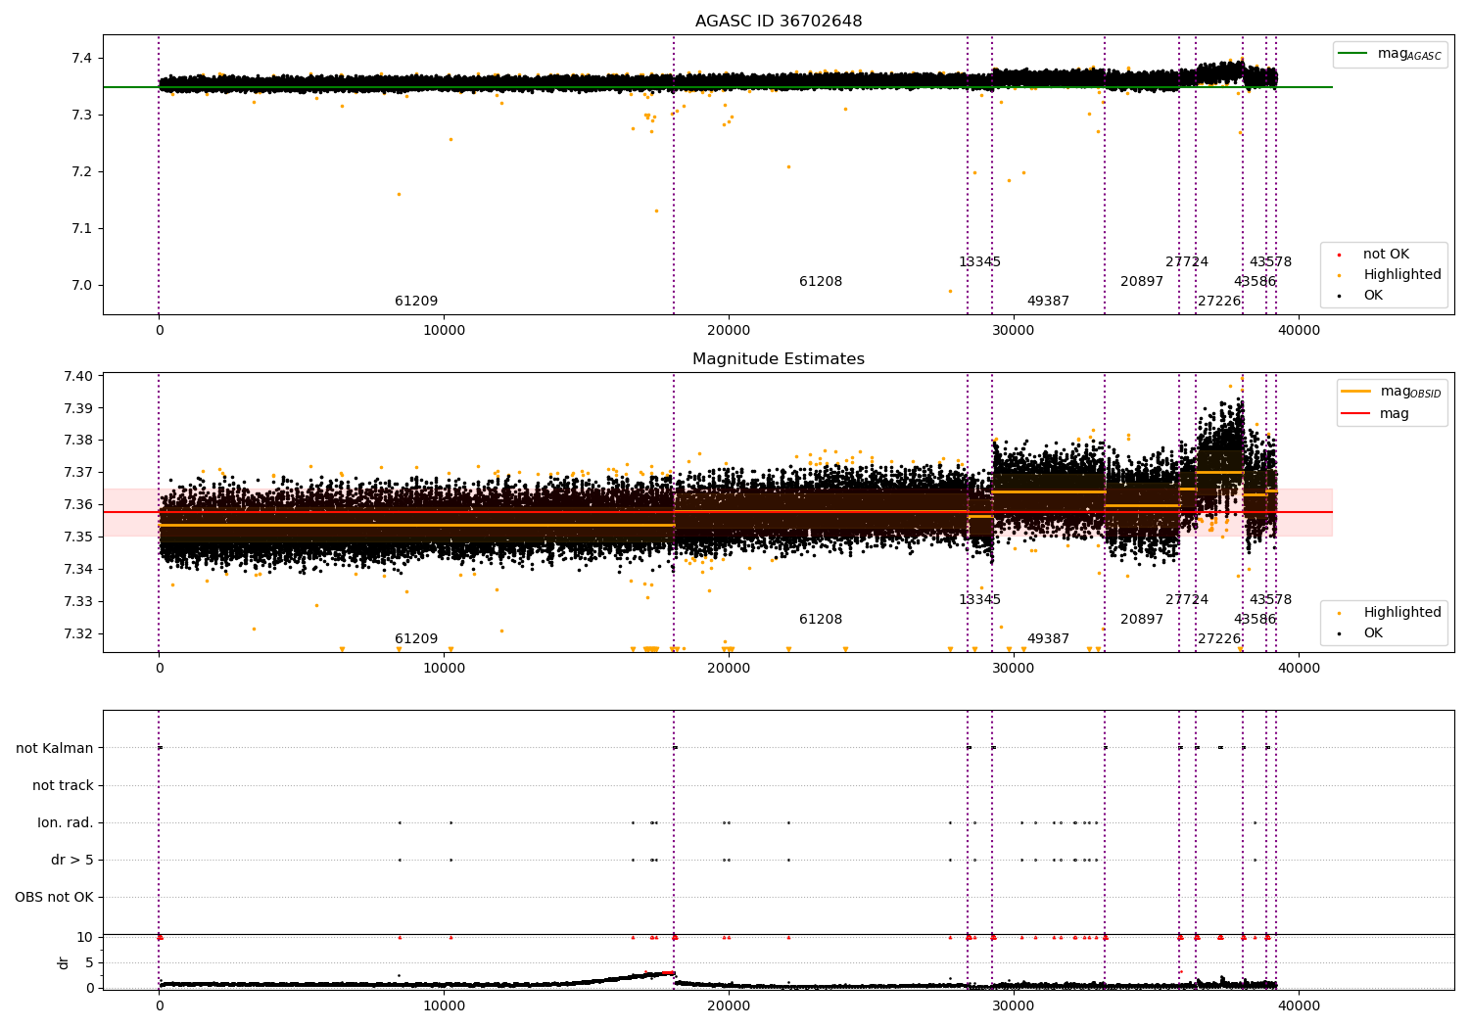Click the 10 tick on dr axis

85,937
